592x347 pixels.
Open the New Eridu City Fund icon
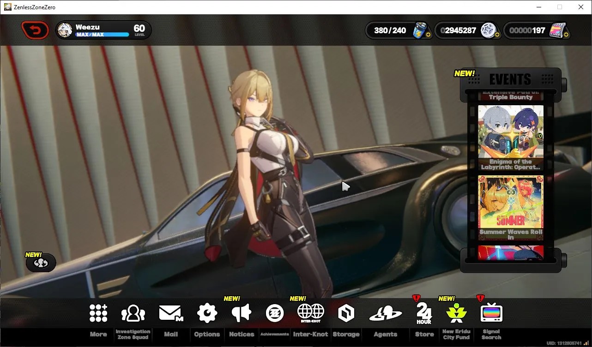(x=456, y=313)
